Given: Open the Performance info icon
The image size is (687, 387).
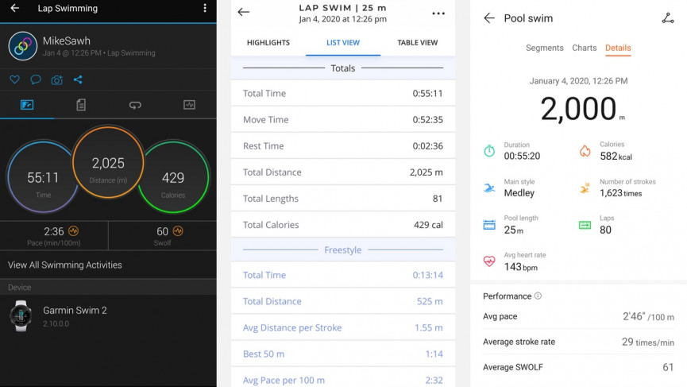Looking at the screenshot, I should coord(538,296).
